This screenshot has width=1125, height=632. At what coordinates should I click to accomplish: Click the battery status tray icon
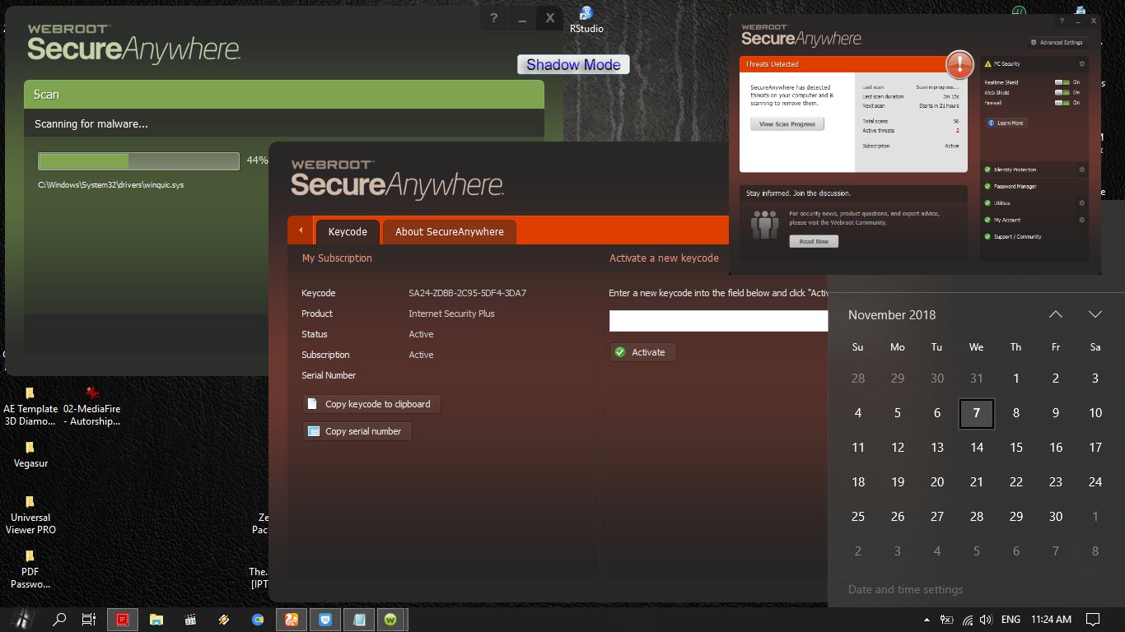point(947,619)
